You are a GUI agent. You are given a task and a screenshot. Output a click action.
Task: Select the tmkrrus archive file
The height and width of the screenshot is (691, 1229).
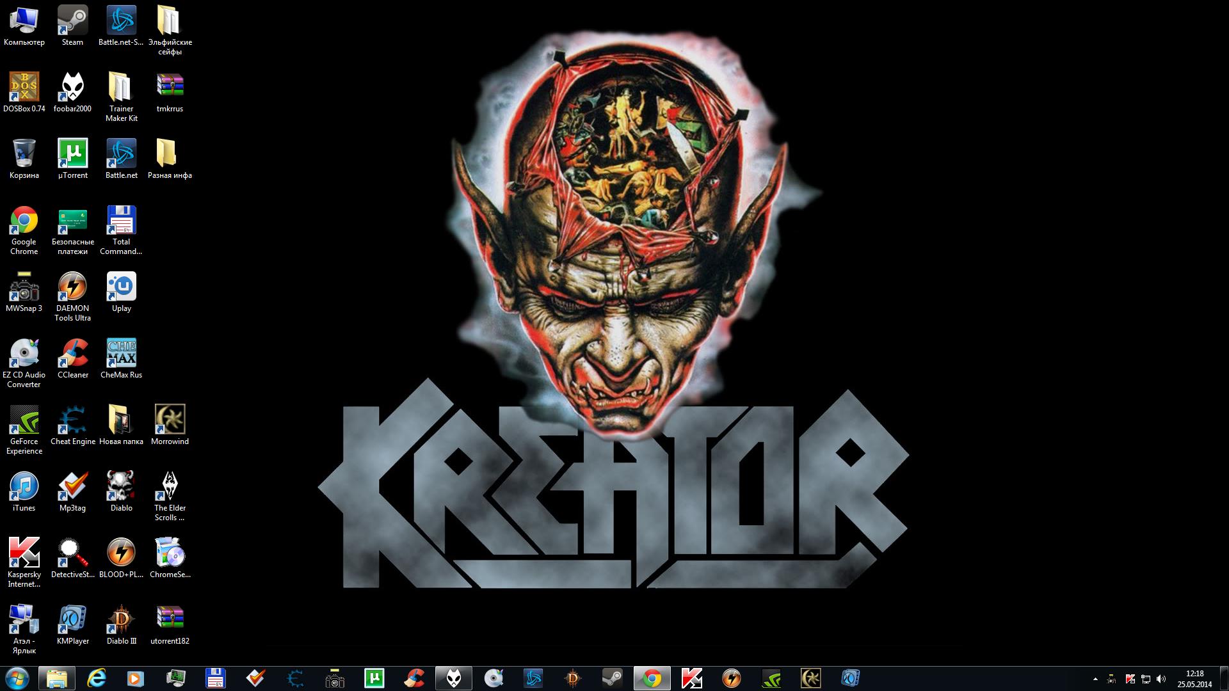tap(170, 93)
